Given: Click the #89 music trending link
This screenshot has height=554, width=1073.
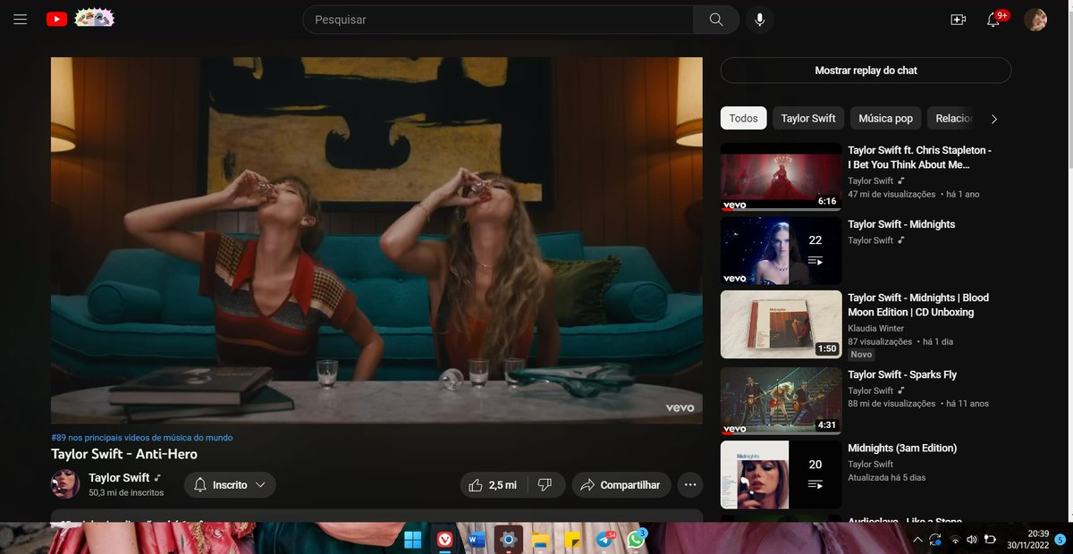Looking at the screenshot, I should 142,438.
